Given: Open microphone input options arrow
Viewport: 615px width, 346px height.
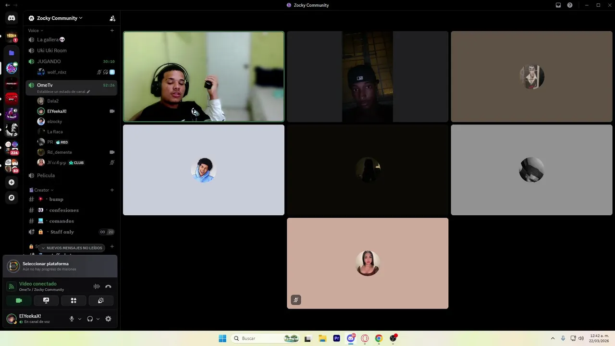Looking at the screenshot, I should pos(80,319).
